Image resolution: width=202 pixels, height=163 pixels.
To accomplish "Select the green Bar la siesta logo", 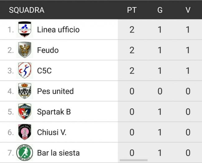I will (x=25, y=152).
